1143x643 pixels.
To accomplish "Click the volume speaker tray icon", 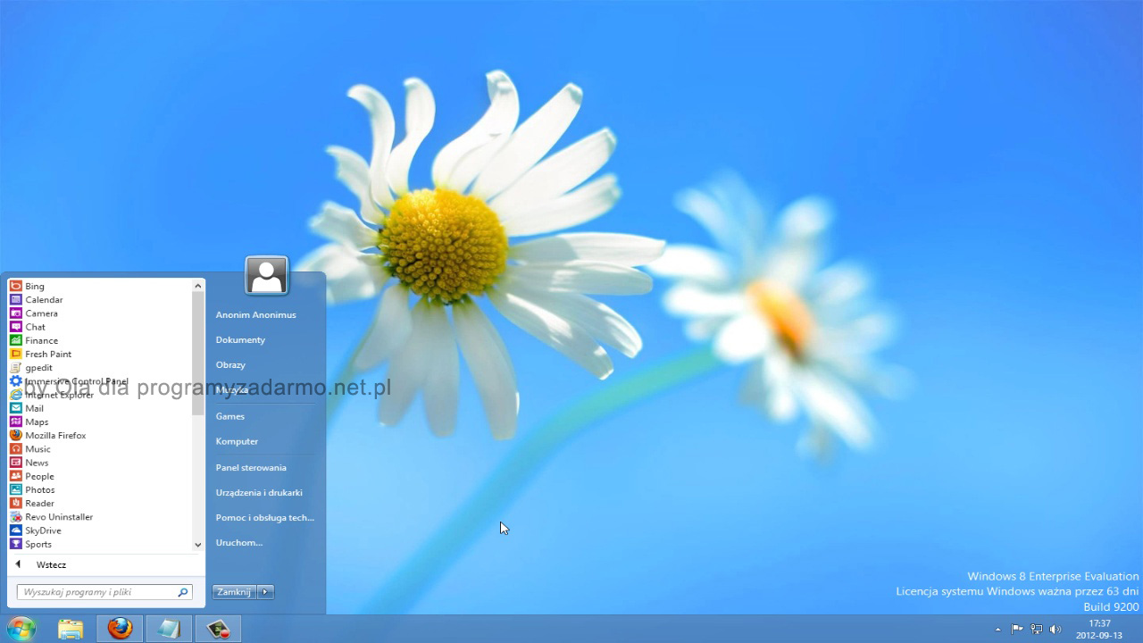I will click(x=1055, y=630).
